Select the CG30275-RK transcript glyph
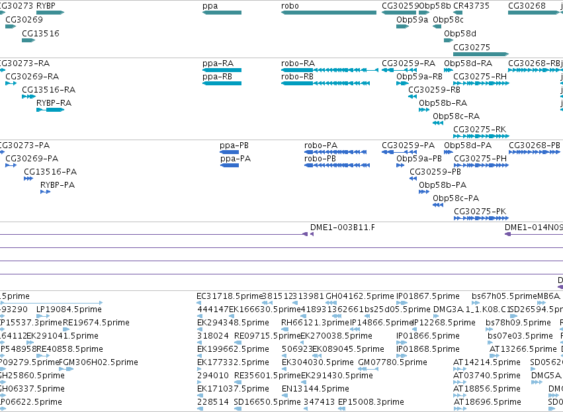The height and width of the screenshot is (412, 563). point(481,136)
